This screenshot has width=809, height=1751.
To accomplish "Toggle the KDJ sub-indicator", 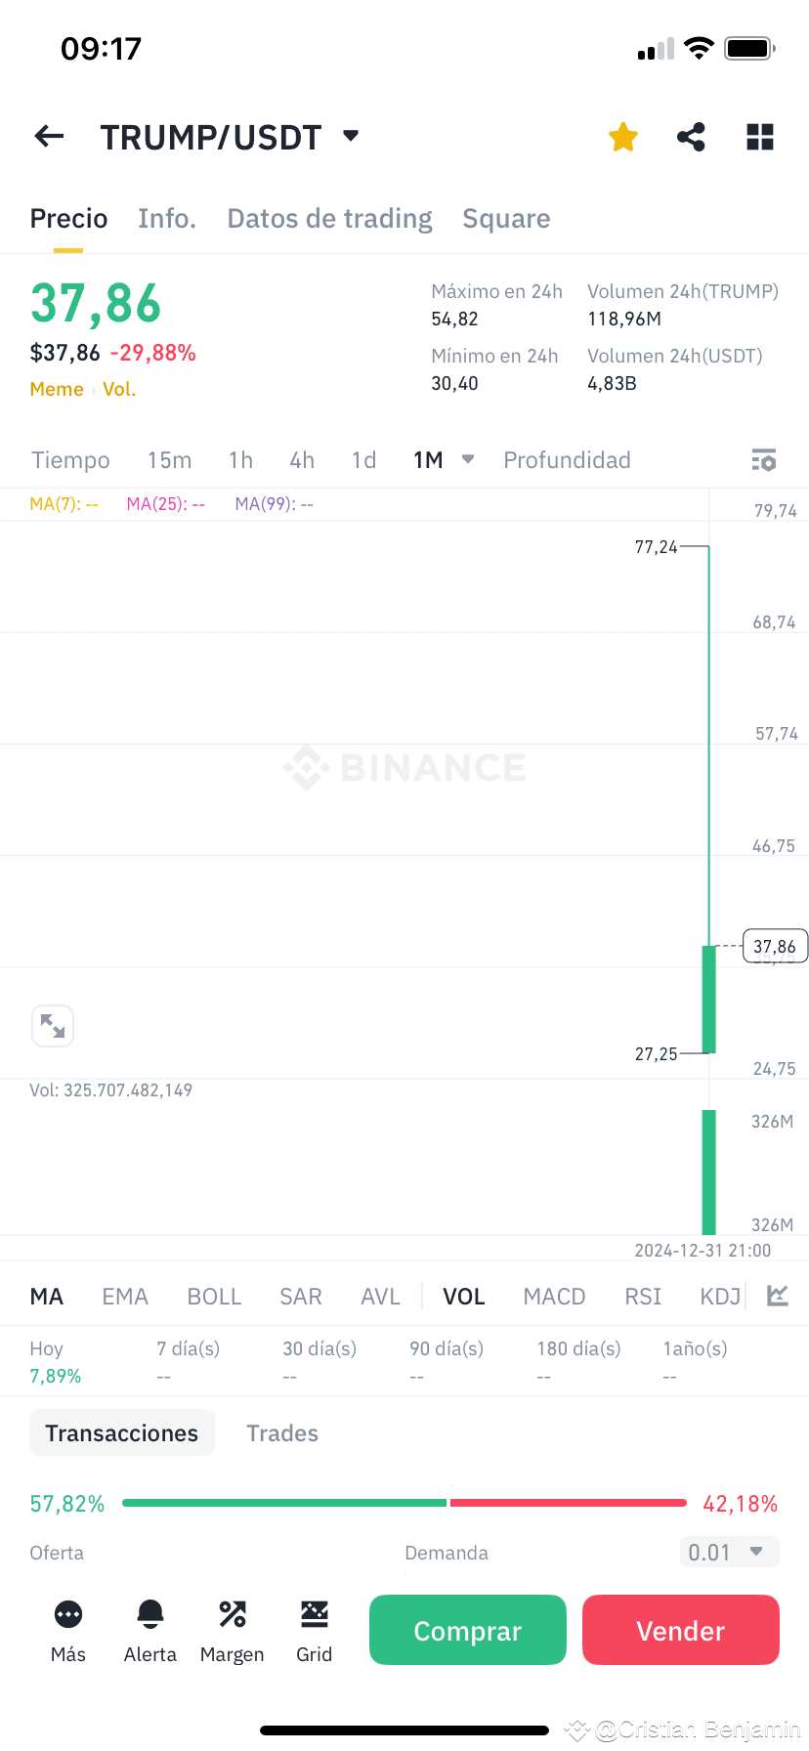I will click(x=720, y=1297).
